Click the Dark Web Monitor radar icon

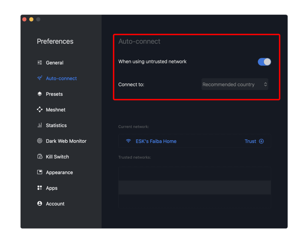pos(40,141)
